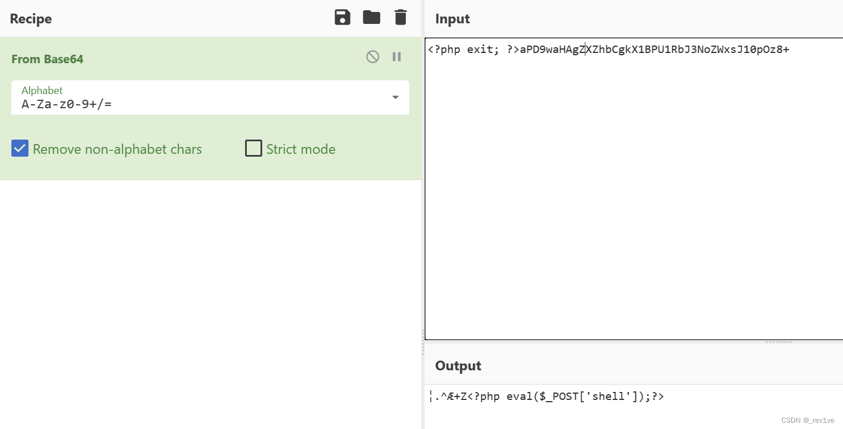The height and width of the screenshot is (429, 843).
Task: Click the Recipe panel heading
Action: tap(31, 19)
